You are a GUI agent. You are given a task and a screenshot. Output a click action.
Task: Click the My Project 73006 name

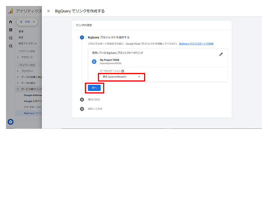pyautogui.click(x=109, y=60)
